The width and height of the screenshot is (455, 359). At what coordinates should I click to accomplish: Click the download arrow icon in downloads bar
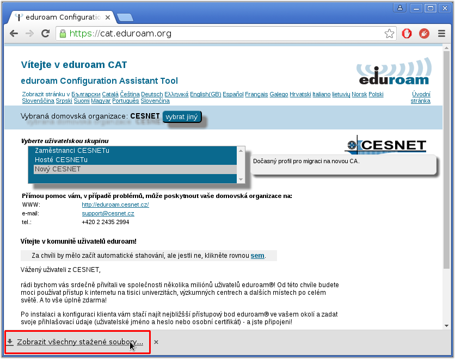click(x=10, y=342)
